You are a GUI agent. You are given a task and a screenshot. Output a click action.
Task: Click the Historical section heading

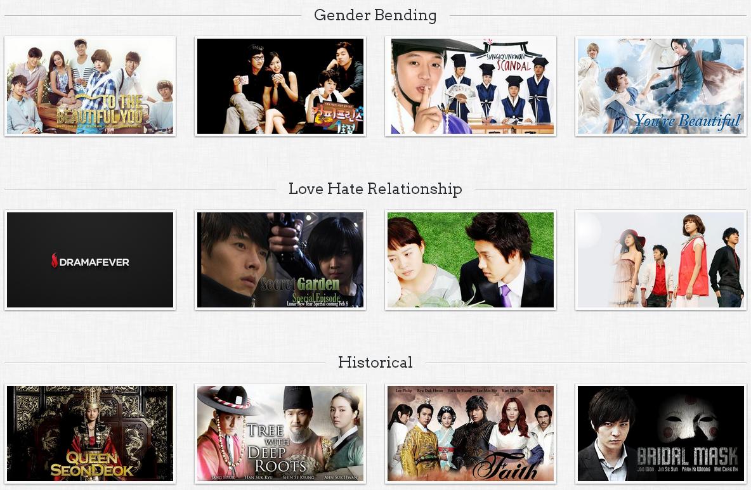tap(375, 362)
